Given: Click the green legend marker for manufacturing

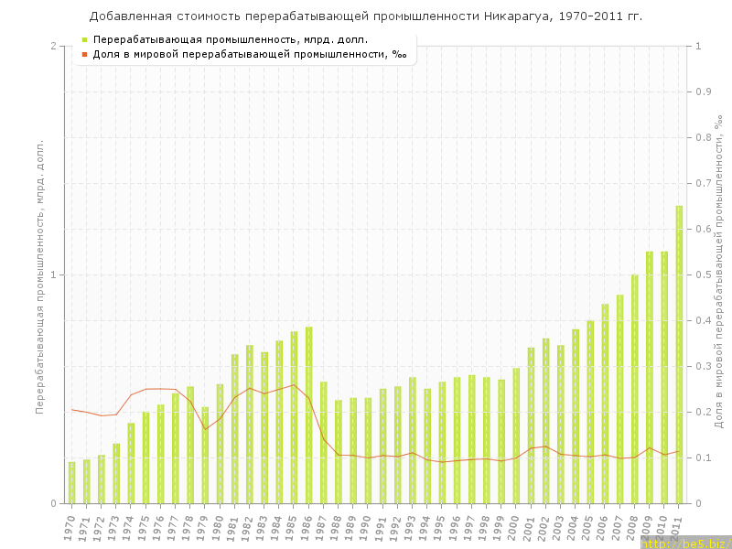Looking at the screenshot, I should (x=85, y=40).
